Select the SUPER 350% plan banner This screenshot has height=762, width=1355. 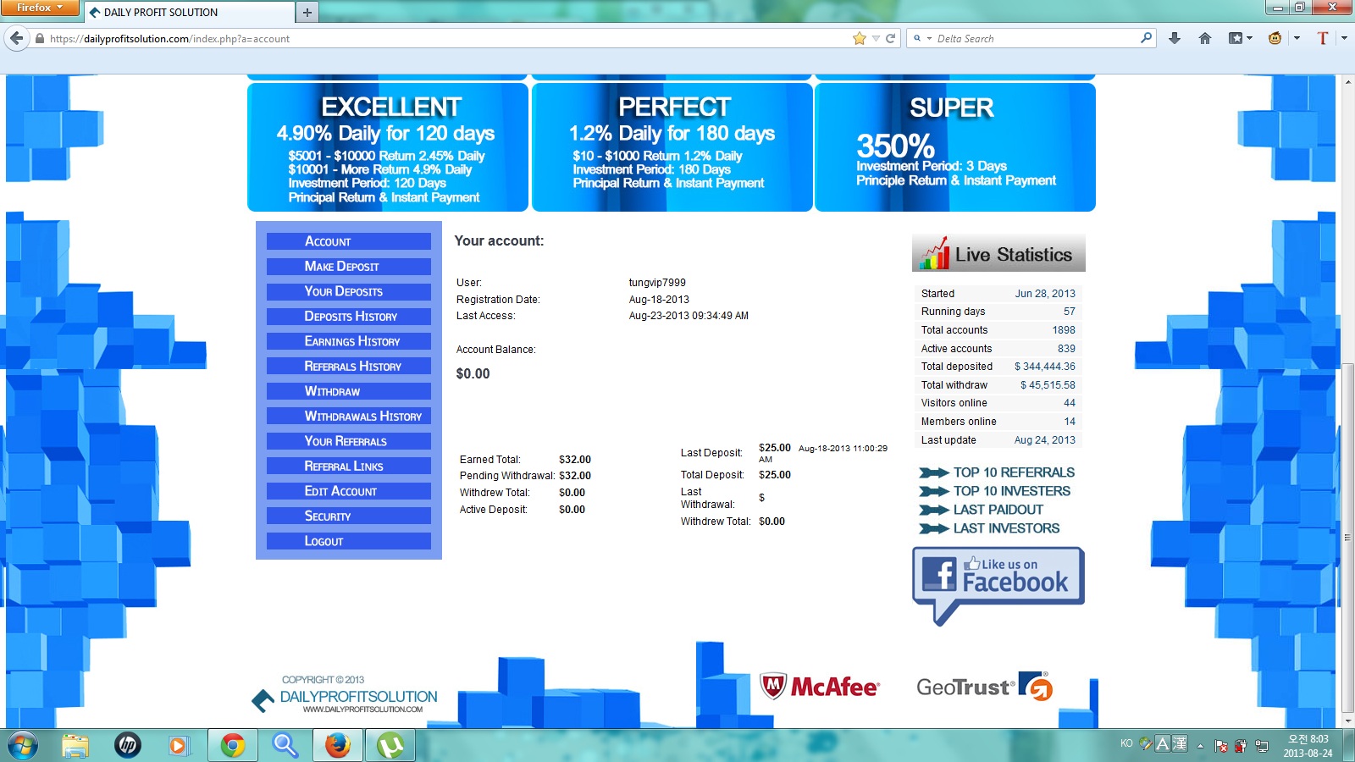click(955, 147)
